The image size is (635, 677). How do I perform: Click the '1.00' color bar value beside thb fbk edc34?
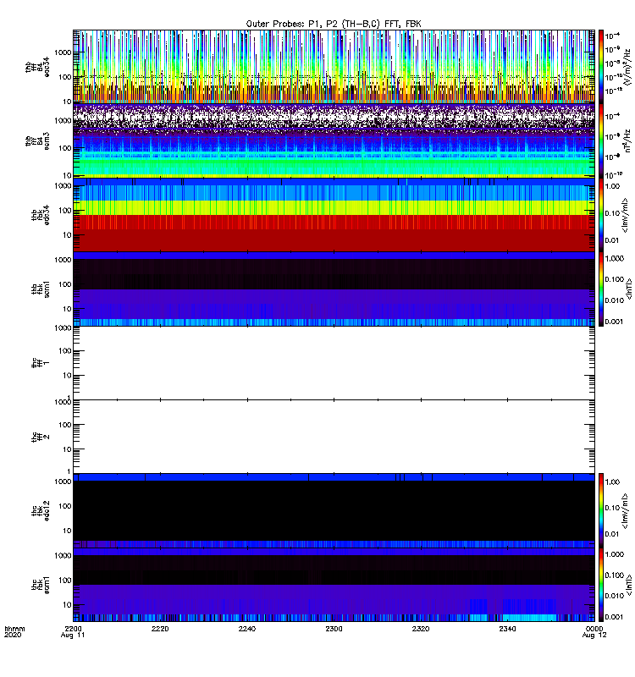point(612,186)
